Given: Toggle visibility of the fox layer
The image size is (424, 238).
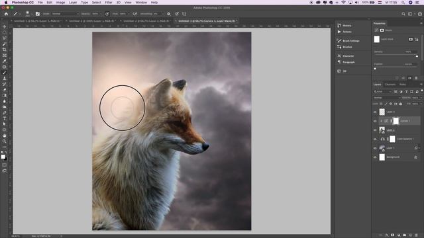Looking at the screenshot, I should point(375,130).
